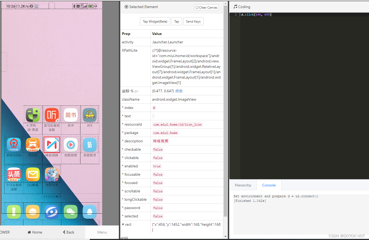
Task: Click the [Finished 1.042s] console line
Action: 250,201
